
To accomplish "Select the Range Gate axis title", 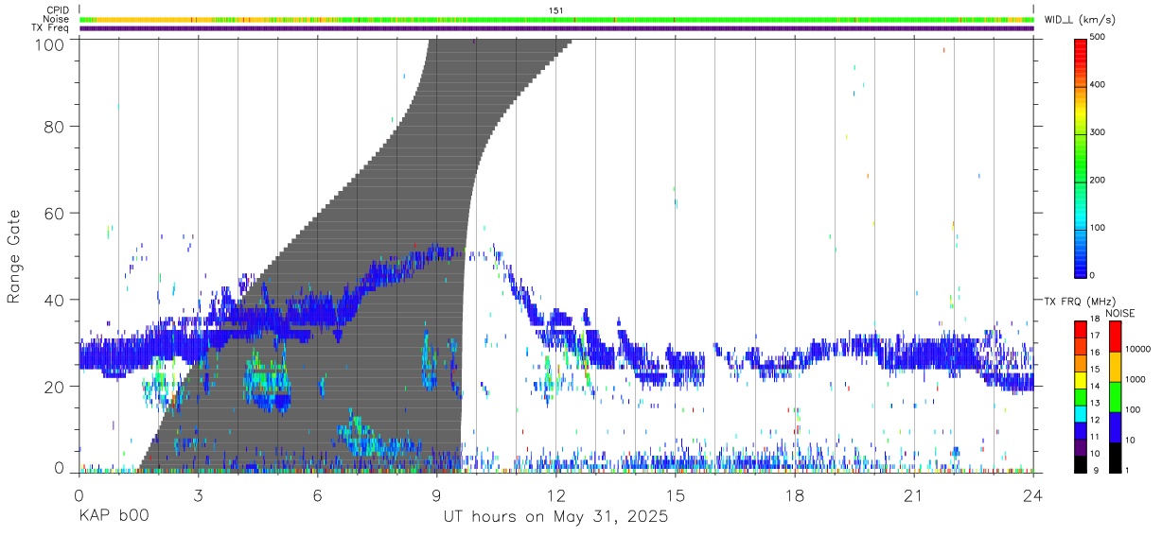I will pyautogui.click(x=14, y=257).
